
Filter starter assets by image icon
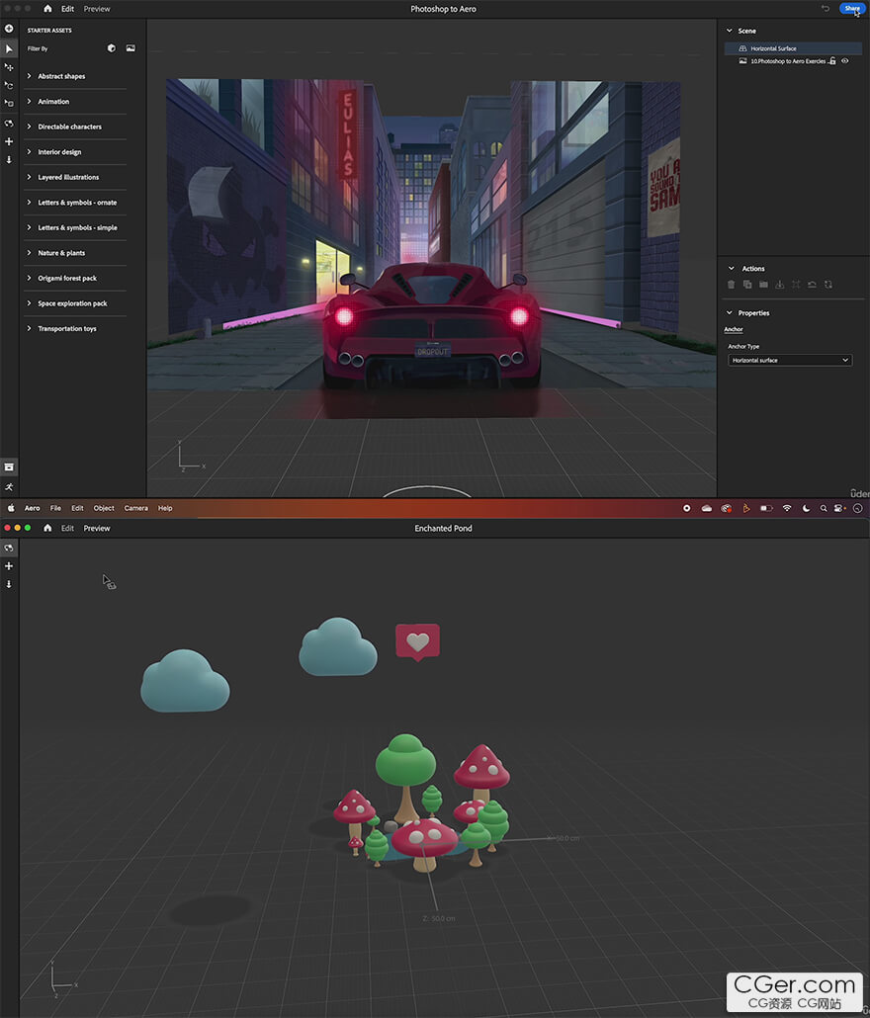130,48
